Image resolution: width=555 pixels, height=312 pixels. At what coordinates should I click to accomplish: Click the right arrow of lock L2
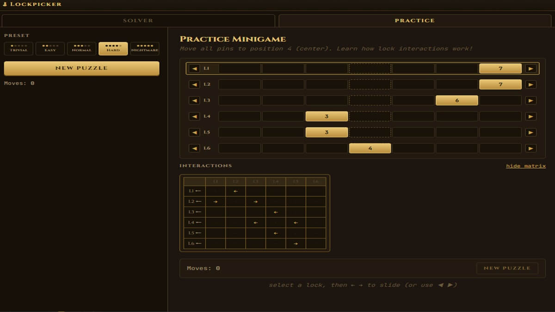[531, 85]
